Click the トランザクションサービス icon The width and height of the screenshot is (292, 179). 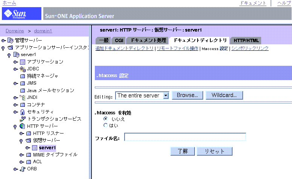click(x=23, y=119)
